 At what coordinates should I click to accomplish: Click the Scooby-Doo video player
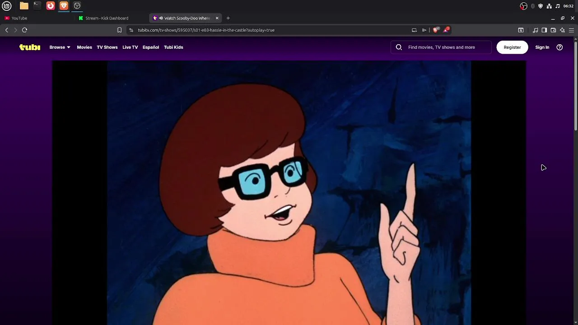click(289, 193)
